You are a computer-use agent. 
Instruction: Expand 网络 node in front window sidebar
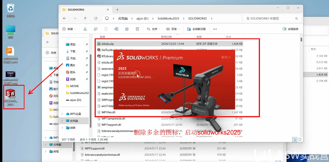pos(62,128)
